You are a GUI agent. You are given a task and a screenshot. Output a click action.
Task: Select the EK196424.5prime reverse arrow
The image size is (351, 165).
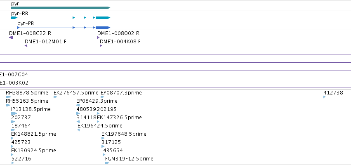pyautogui.click(x=78, y=130)
